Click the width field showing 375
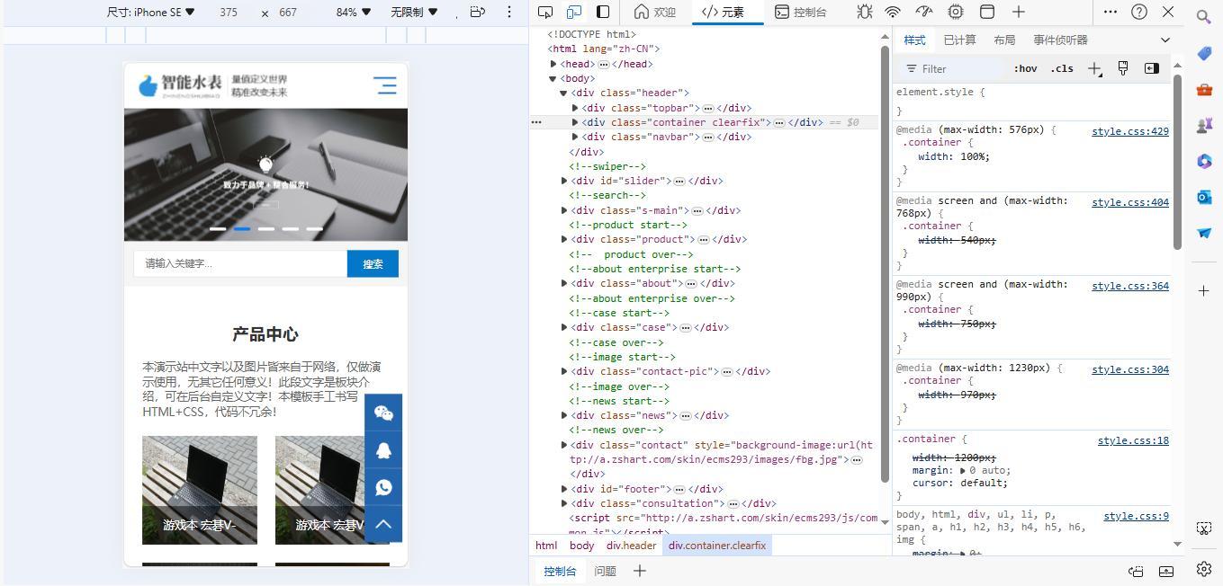 [229, 13]
